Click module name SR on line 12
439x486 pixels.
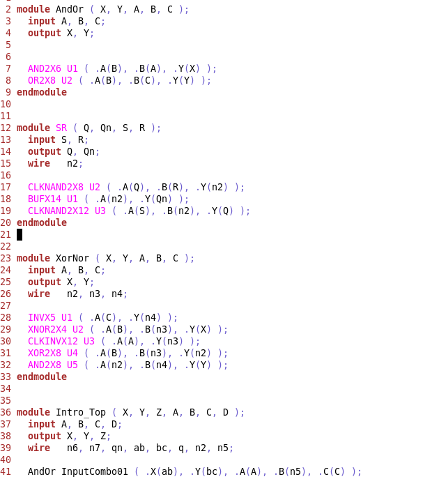coord(61,128)
